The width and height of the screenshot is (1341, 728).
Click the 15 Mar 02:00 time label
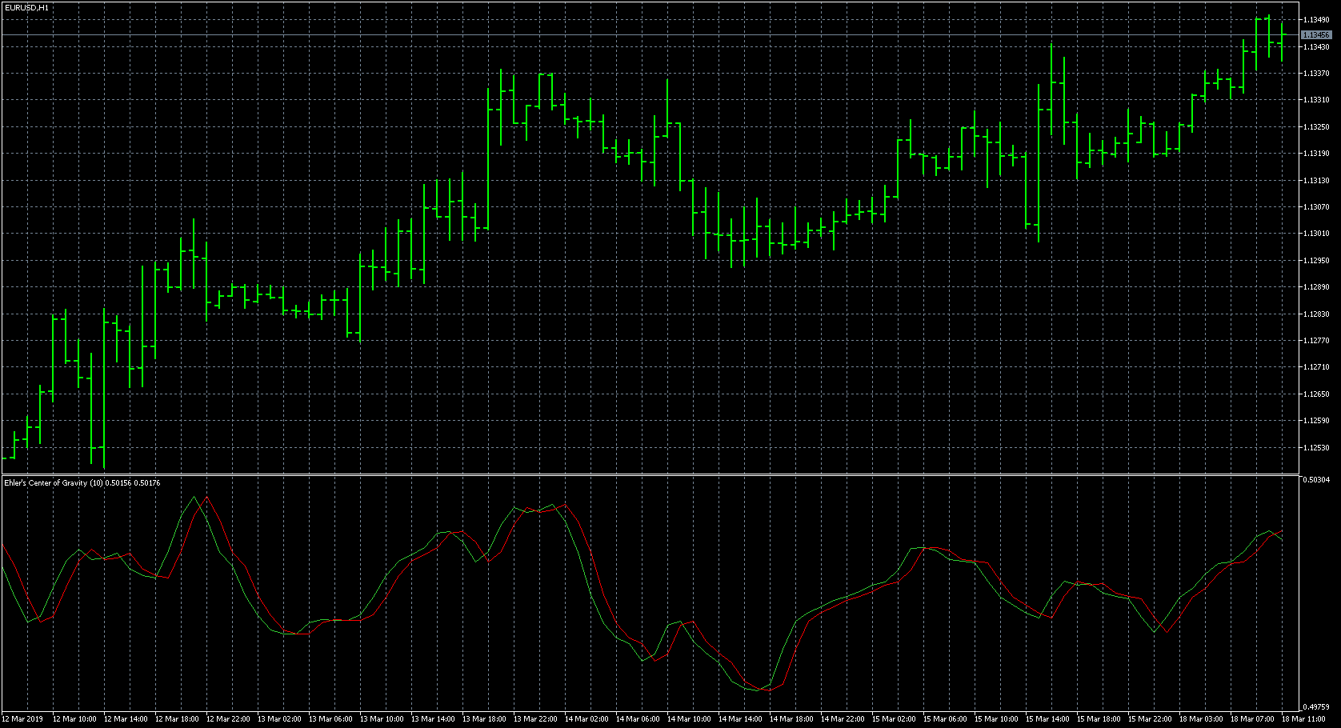(x=894, y=719)
